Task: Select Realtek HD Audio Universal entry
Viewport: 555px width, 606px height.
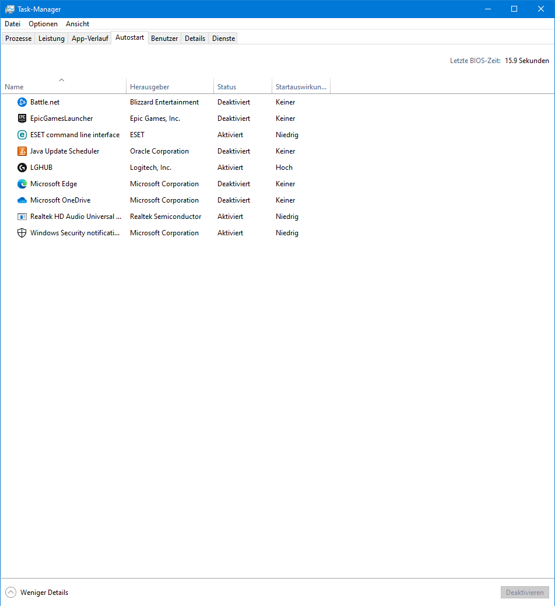Action: point(76,217)
